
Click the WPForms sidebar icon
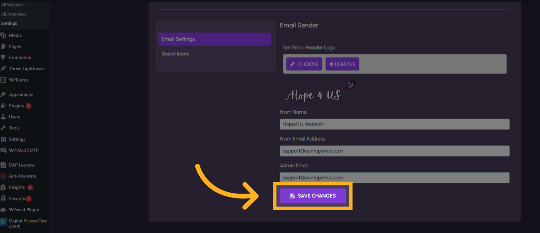point(3,80)
